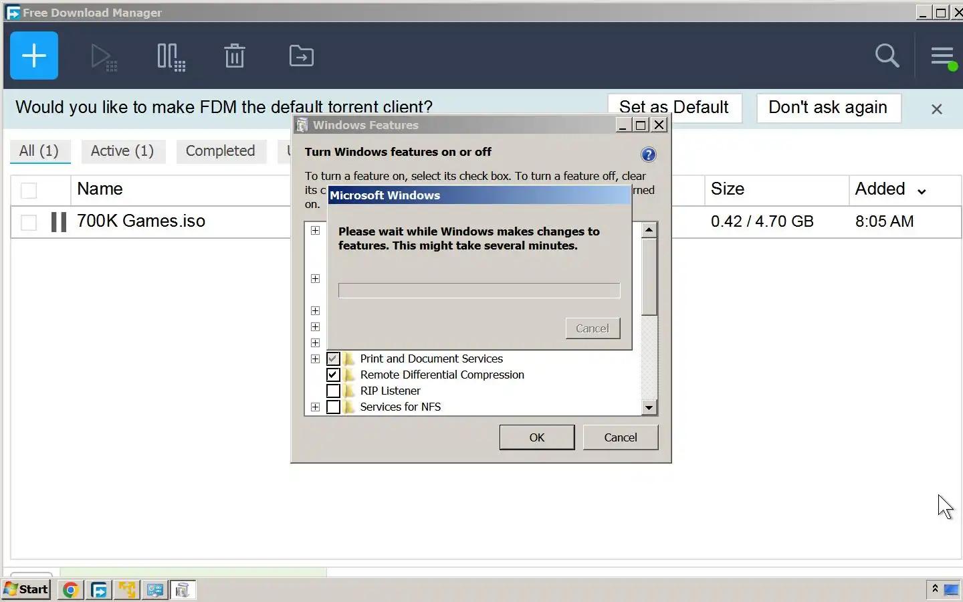Click the progress bar in Microsoft Windows dialog
The height and width of the screenshot is (602, 963).
click(x=479, y=290)
